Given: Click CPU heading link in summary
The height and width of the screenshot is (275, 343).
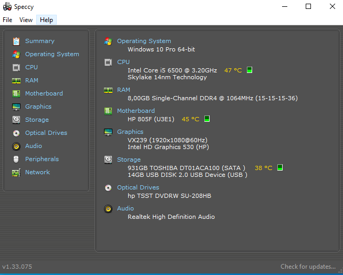Looking at the screenshot, I should pos(123,62).
